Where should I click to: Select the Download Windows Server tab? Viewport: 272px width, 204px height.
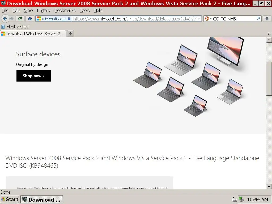click(33, 34)
